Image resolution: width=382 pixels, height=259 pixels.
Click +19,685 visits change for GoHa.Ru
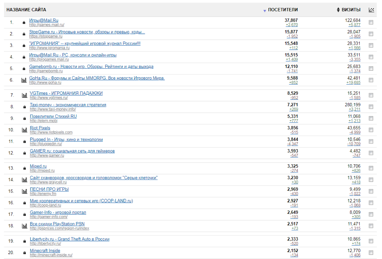pyautogui.click(x=353, y=83)
